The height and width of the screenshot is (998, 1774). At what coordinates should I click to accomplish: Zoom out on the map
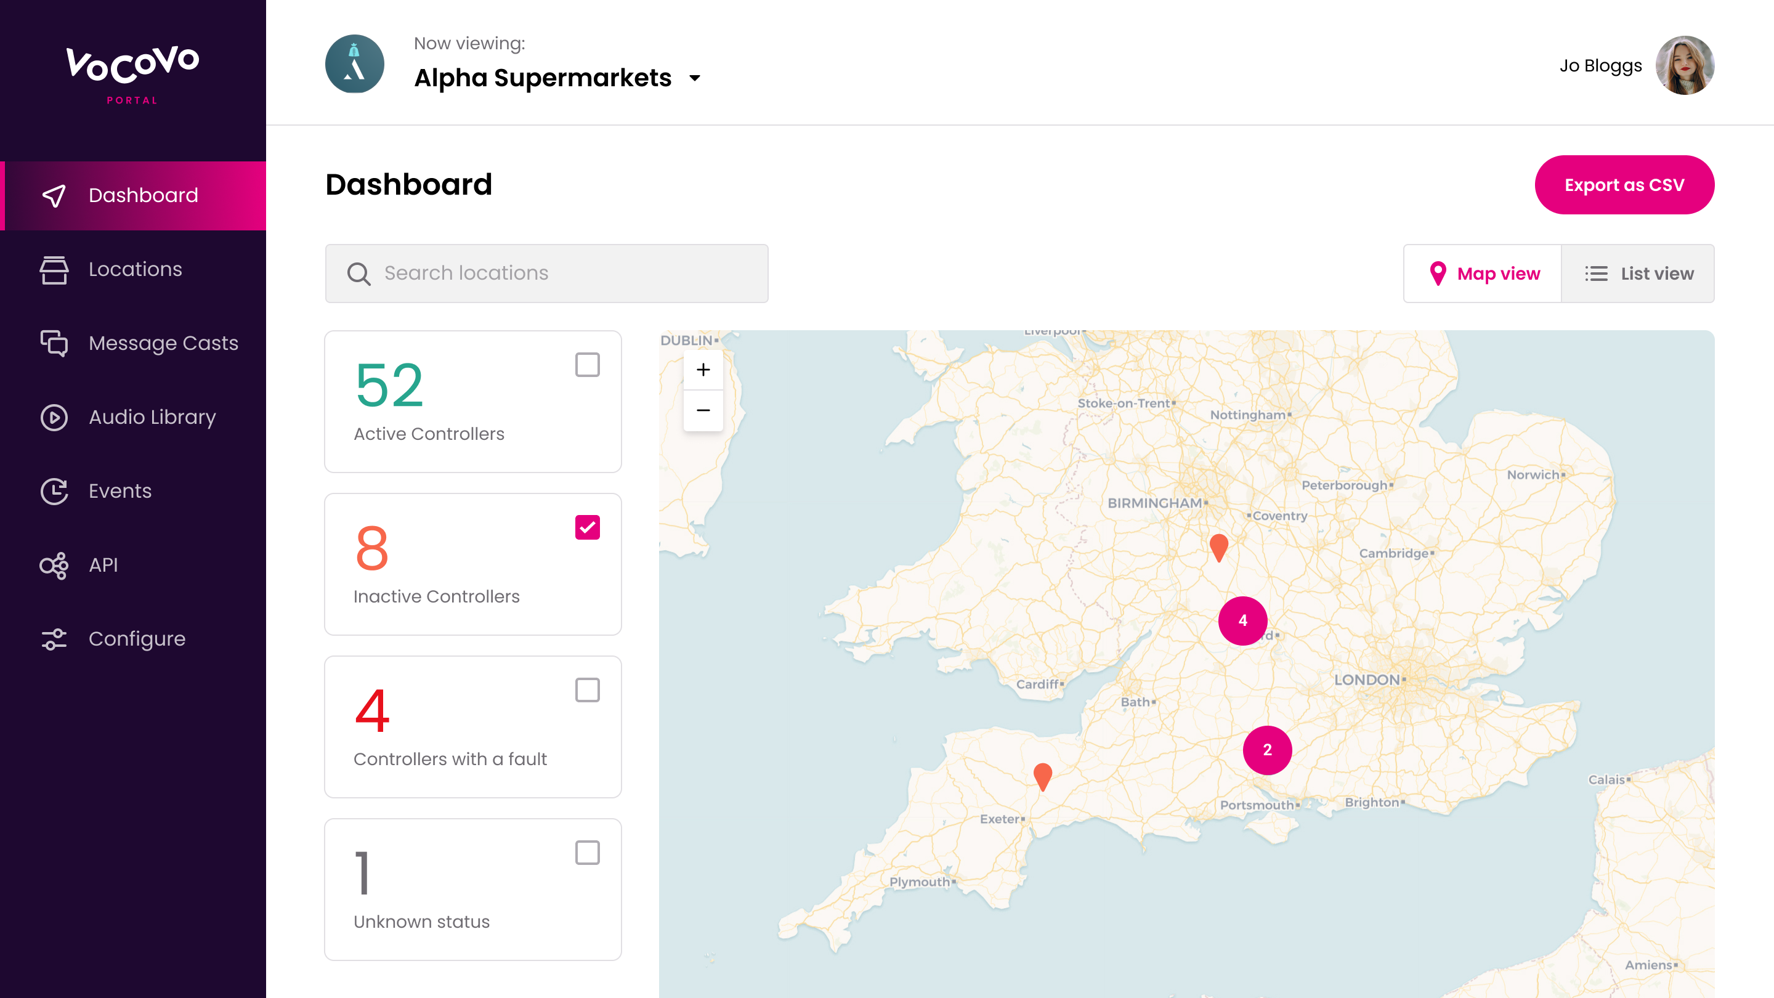(x=703, y=410)
